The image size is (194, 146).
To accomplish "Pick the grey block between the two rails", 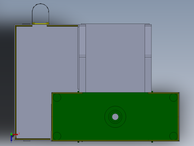I will [x=115, y=58].
